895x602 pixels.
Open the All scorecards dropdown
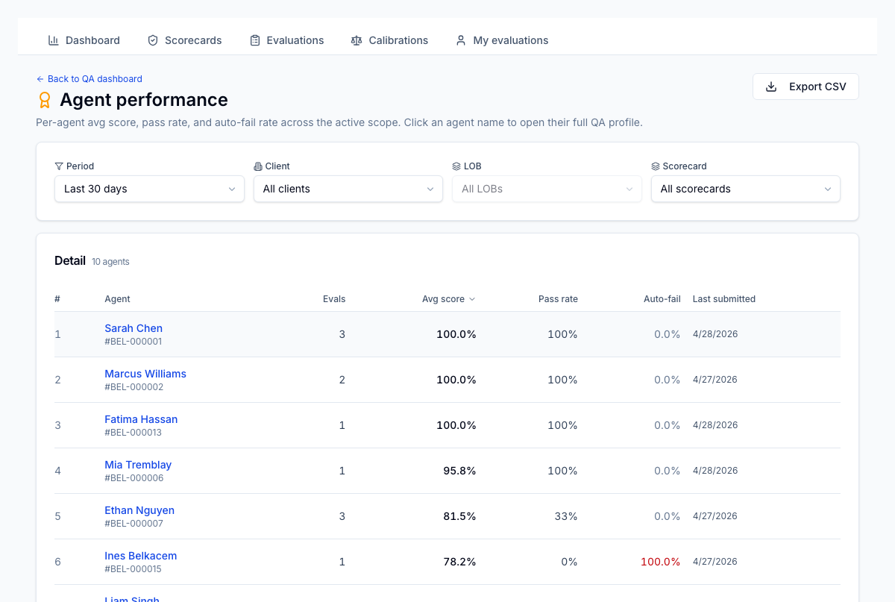[746, 189]
